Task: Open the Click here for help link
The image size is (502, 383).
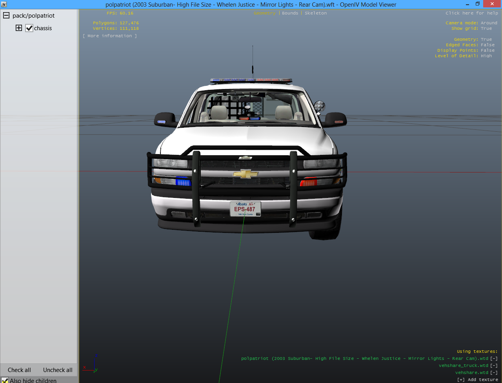Action: 471,13
